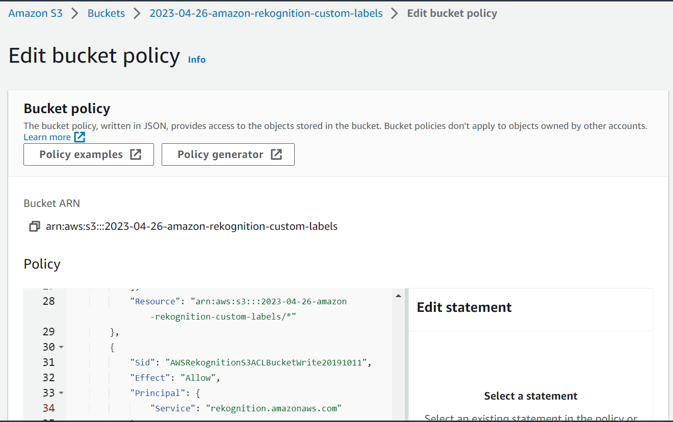Click the "Allow" value on line 32
The width and height of the screenshot is (673, 422).
click(x=198, y=378)
